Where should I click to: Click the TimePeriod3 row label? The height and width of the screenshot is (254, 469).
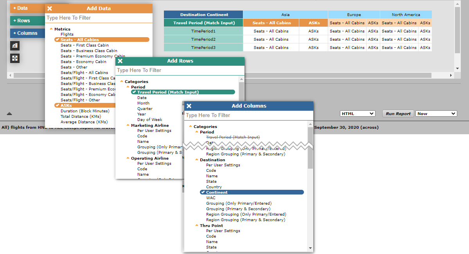[x=203, y=48]
